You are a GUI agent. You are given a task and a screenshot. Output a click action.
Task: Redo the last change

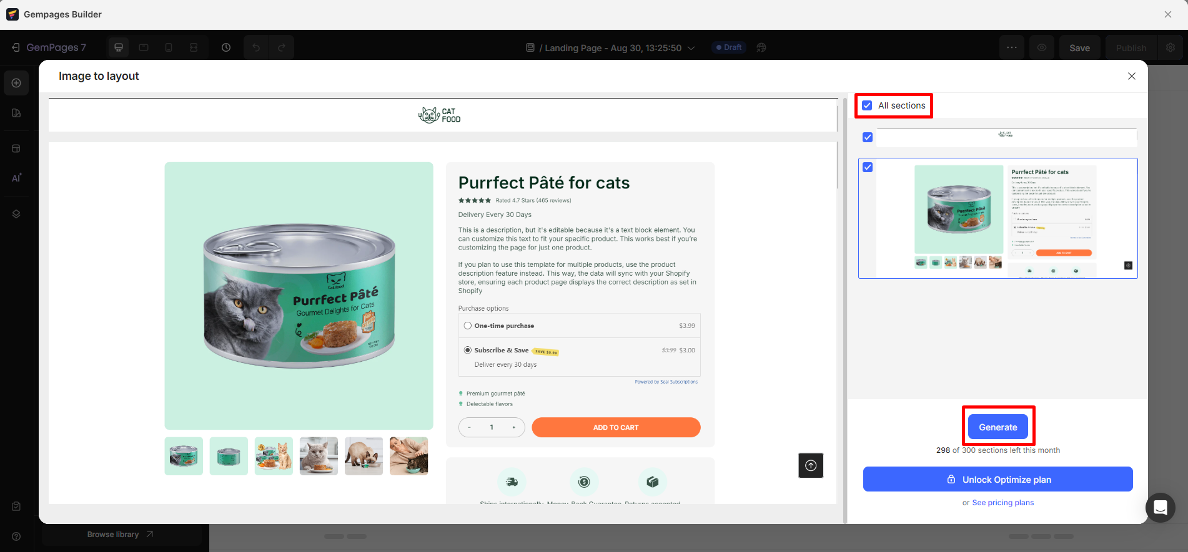tap(282, 47)
